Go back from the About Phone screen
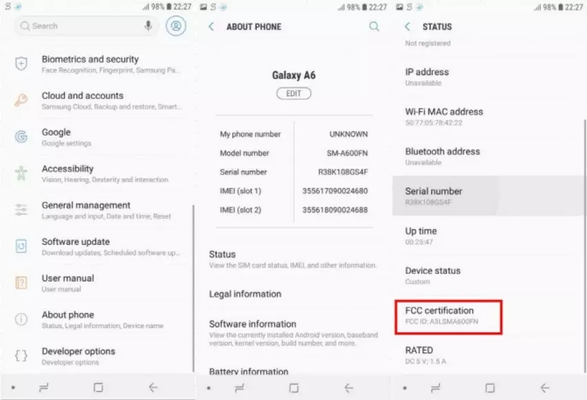Screen dimensions: 587x400 pos(211,27)
